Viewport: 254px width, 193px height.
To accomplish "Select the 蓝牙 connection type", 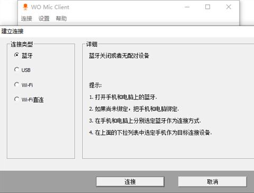I will [23, 56].
